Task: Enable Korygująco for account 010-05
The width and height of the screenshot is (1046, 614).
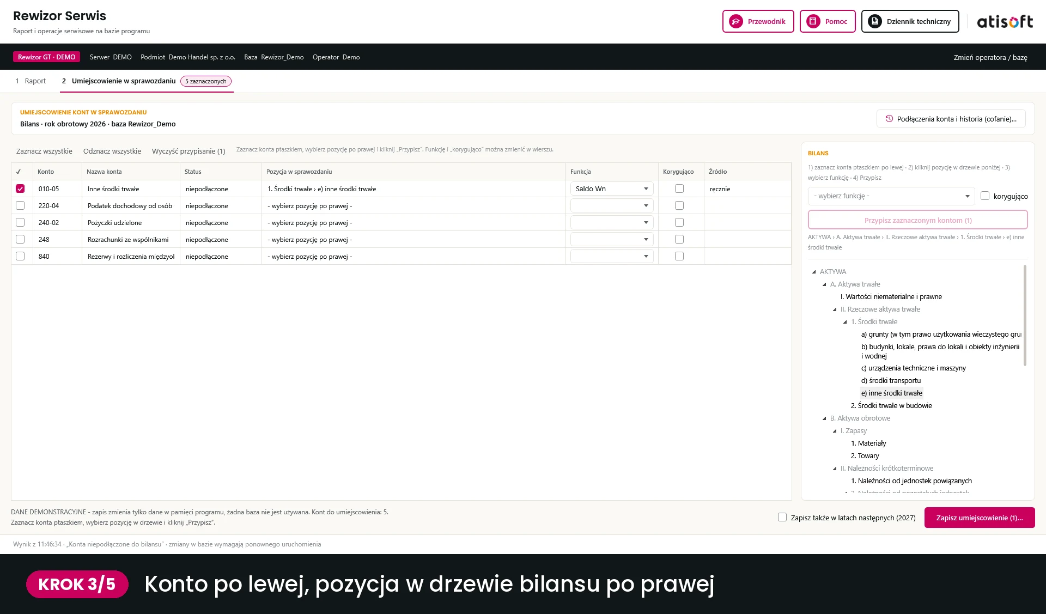Action: (x=679, y=189)
